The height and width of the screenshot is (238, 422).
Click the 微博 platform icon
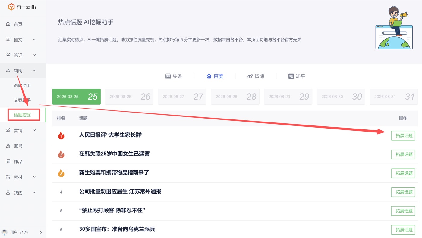coord(250,76)
